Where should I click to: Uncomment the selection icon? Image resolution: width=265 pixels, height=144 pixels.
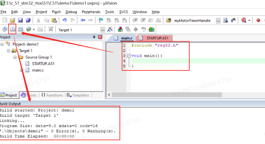tap(158, 20)
